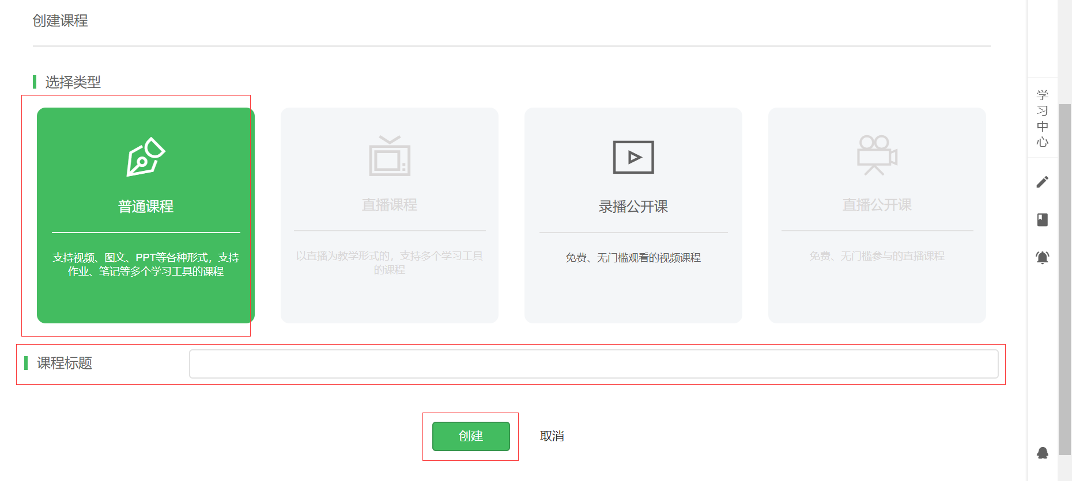
Task: Select the 直播公开课 course type card
Action: point(877,215)
